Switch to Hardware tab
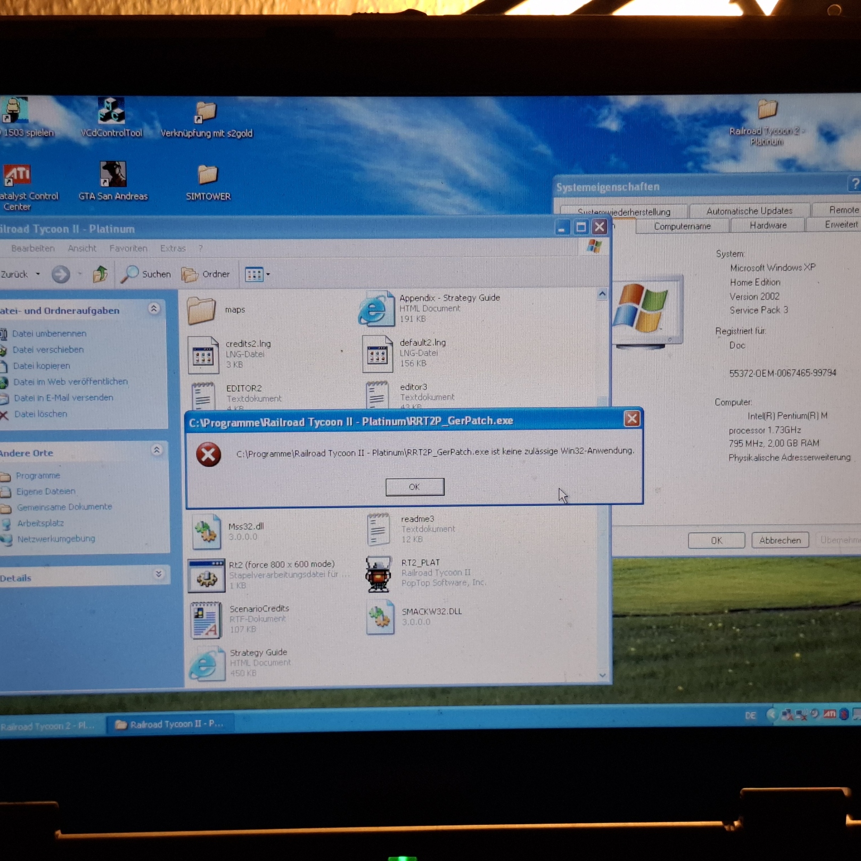861x861 pixels. [768, 225]
